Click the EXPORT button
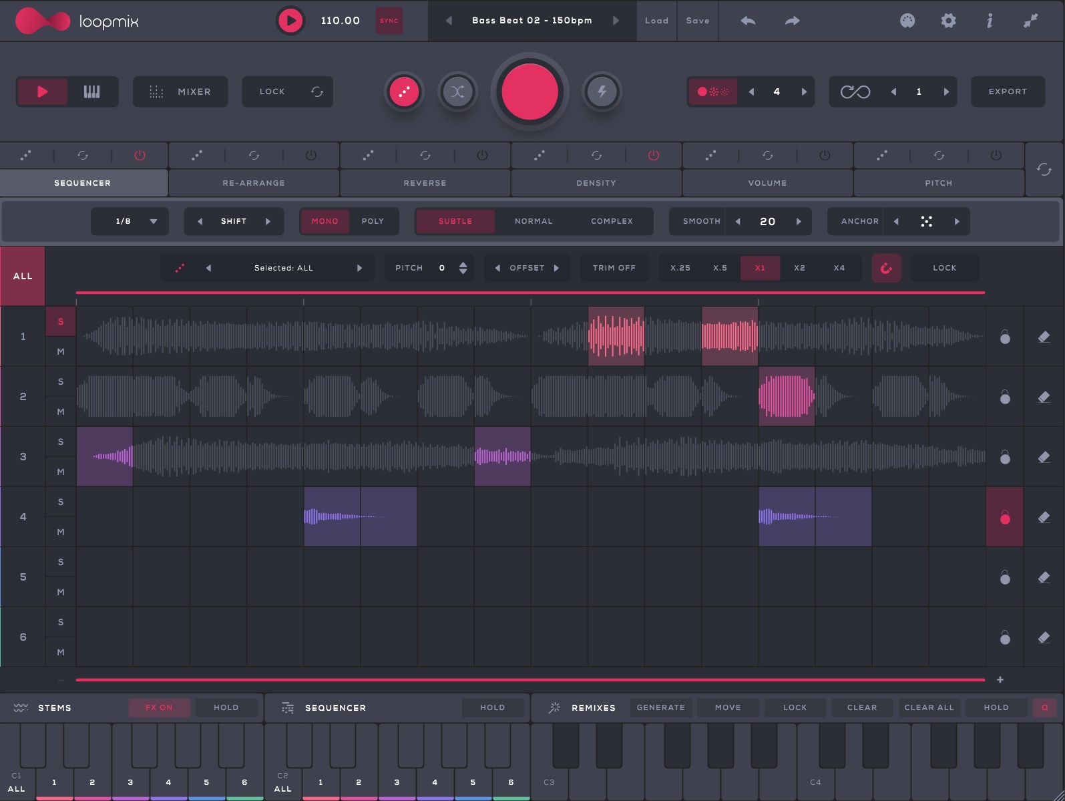 1007,92
